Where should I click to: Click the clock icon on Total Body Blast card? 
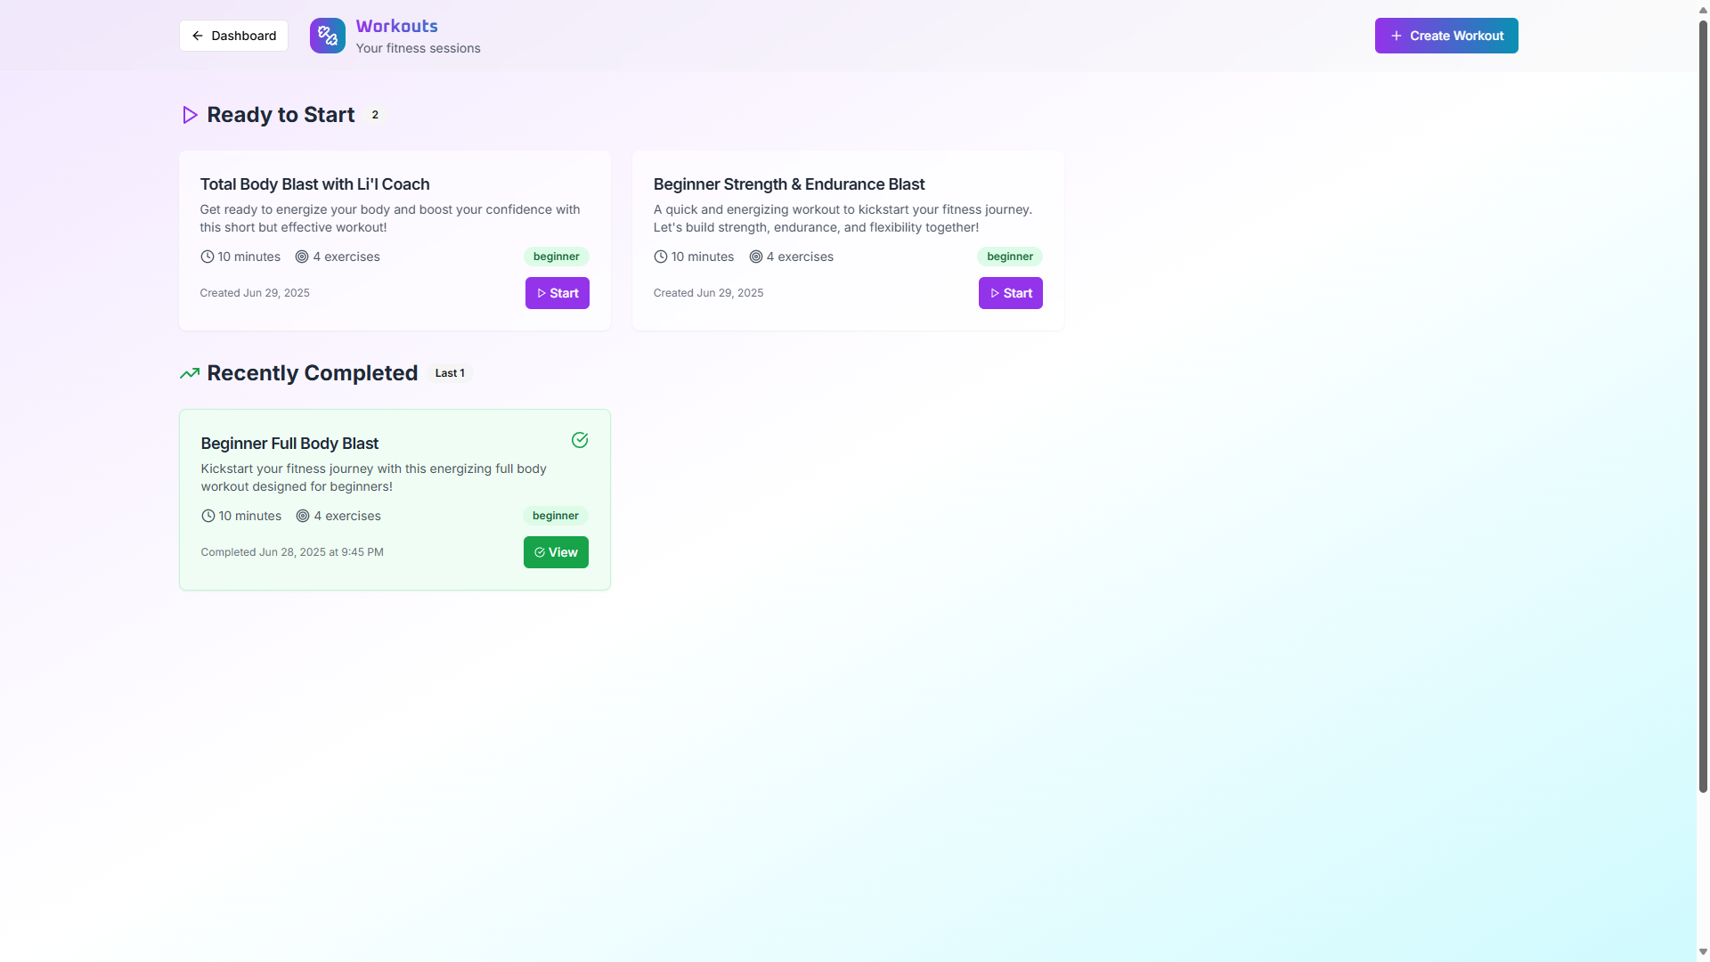pyautogui.click(x=208, y=257)
